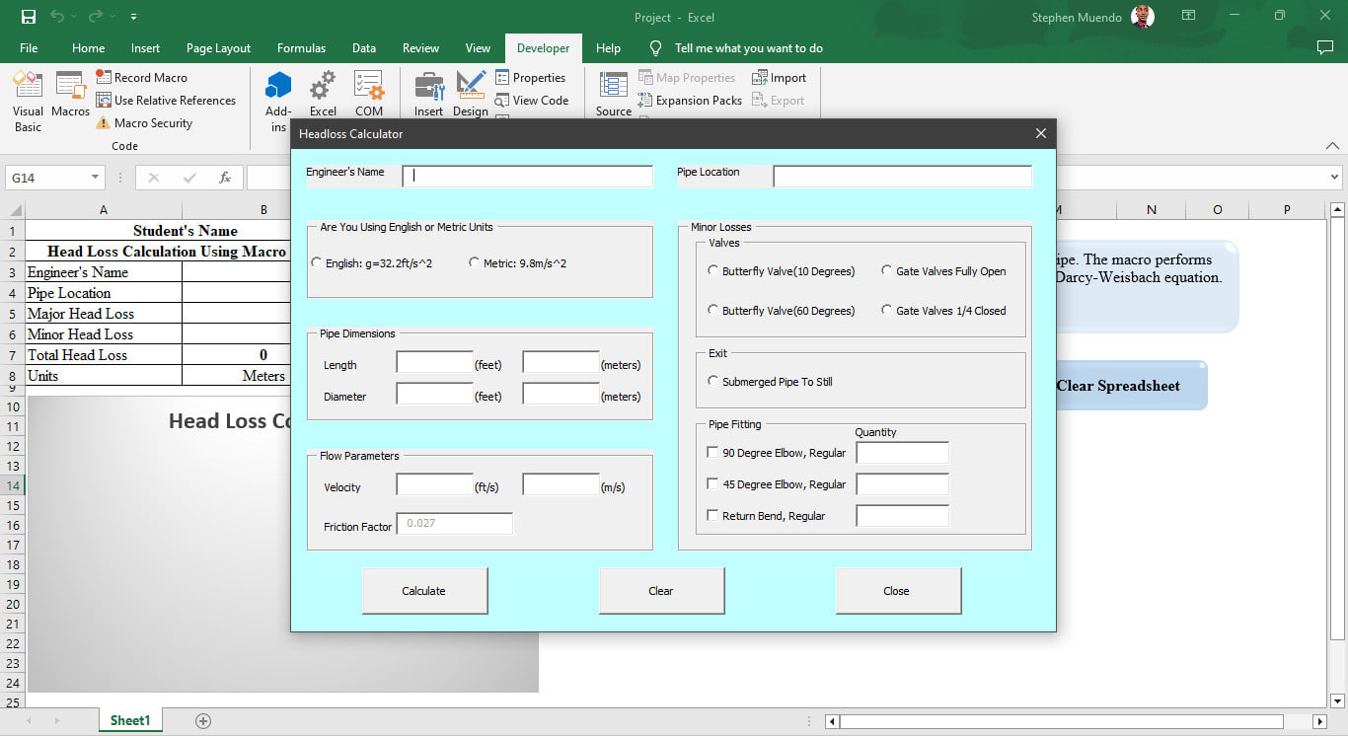Image resolution: width=1348 pixels, height=736 pixels.
Task: Select English units radio button
Action: (x=317, y=263)
